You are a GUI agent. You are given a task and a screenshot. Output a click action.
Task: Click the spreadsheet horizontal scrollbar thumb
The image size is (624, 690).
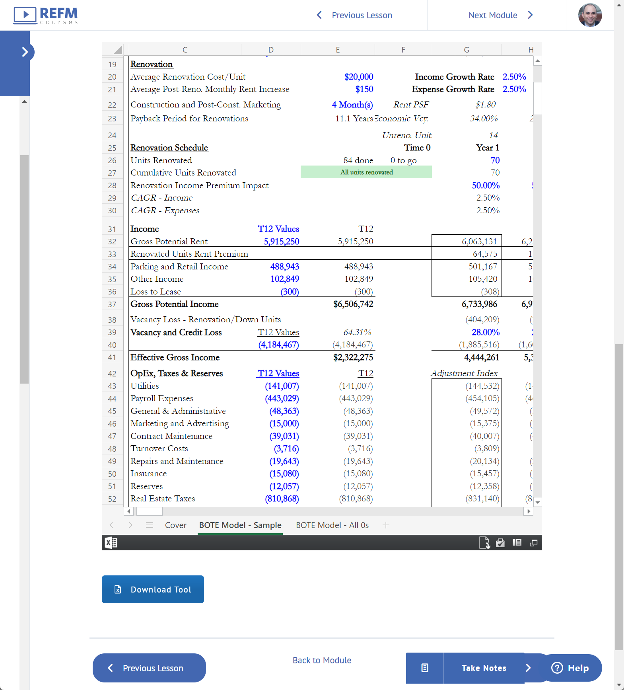pos(149,511)
